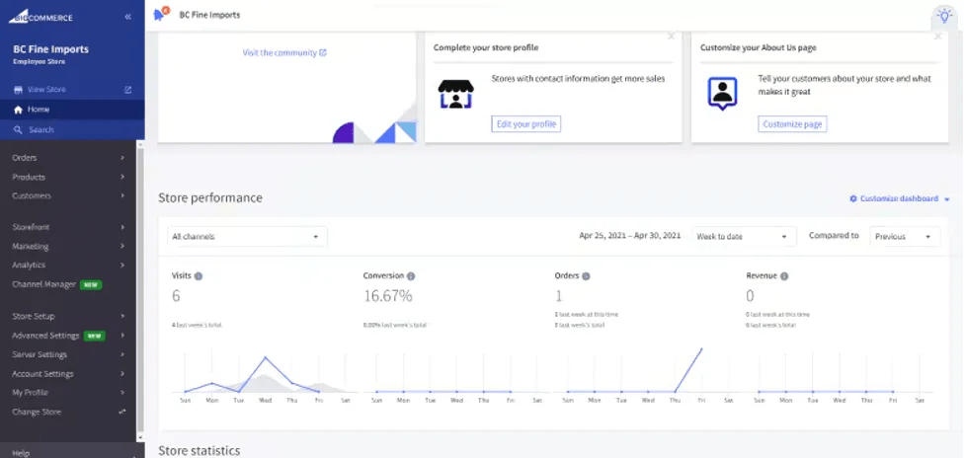Click the sidebar vertical scrollbar
The image size is (965, 458).
tap(140, 289)
